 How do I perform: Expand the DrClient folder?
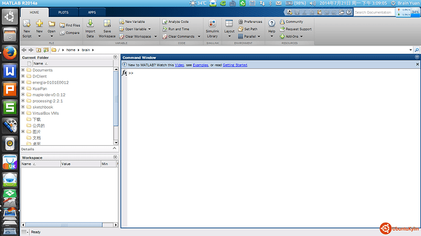point(23,76)
